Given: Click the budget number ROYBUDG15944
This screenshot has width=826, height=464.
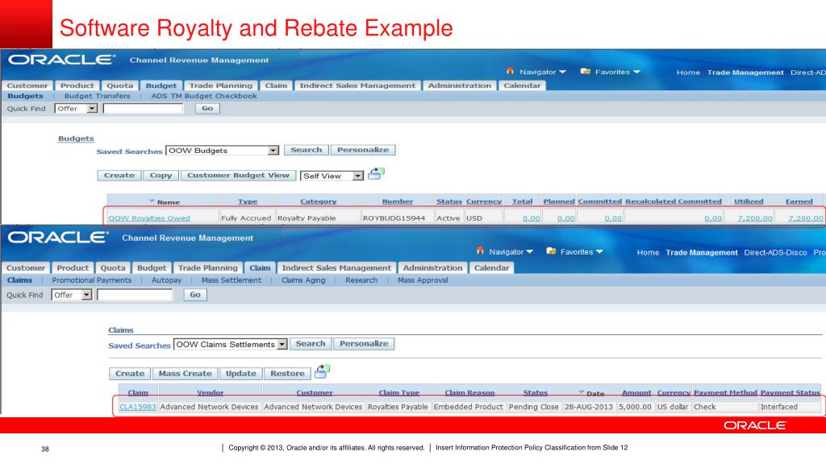Looking at the screenshot, I should pyautogui.click(x=394, y=217).
